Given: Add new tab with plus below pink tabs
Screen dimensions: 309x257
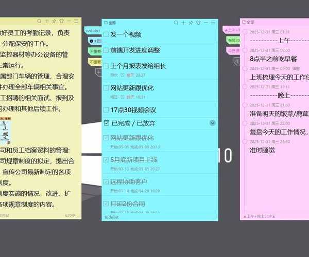Looking at the screenshot, I should 236,61.
